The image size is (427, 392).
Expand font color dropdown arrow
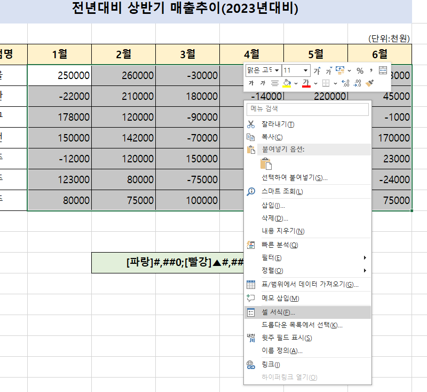[315, 83]
